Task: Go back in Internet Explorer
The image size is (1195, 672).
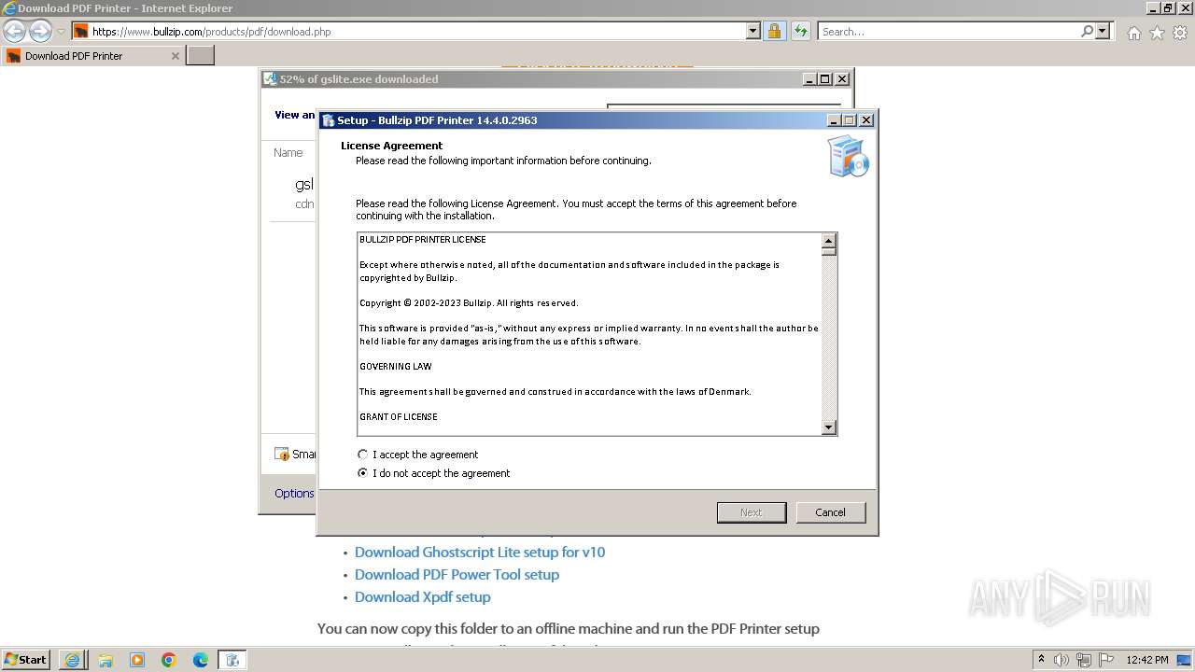Action: point(14,31)
